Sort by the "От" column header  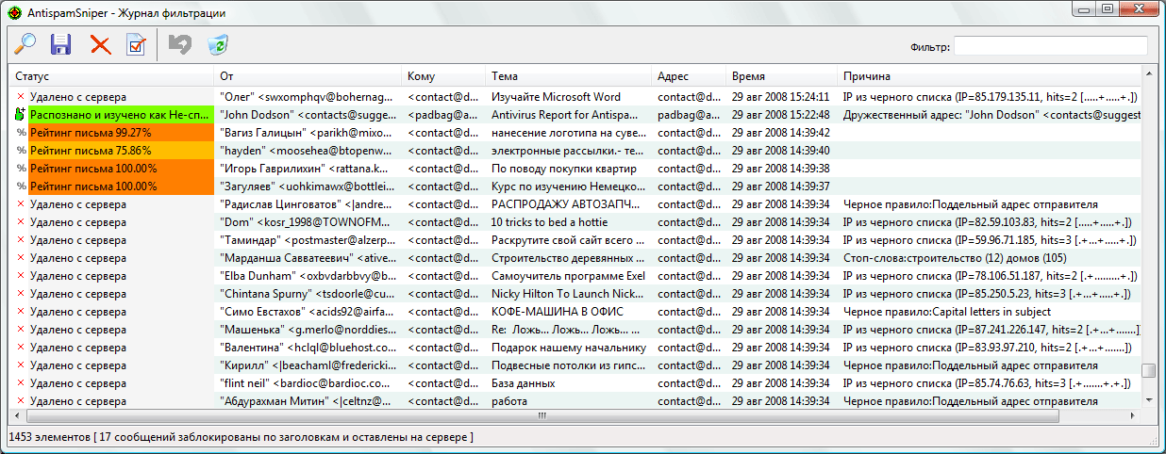pyautogui.click(x=308, y=75)
